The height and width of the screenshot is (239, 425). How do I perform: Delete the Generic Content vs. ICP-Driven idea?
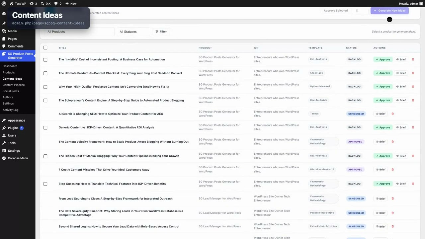pyautogui.click(x=413, y=127)
